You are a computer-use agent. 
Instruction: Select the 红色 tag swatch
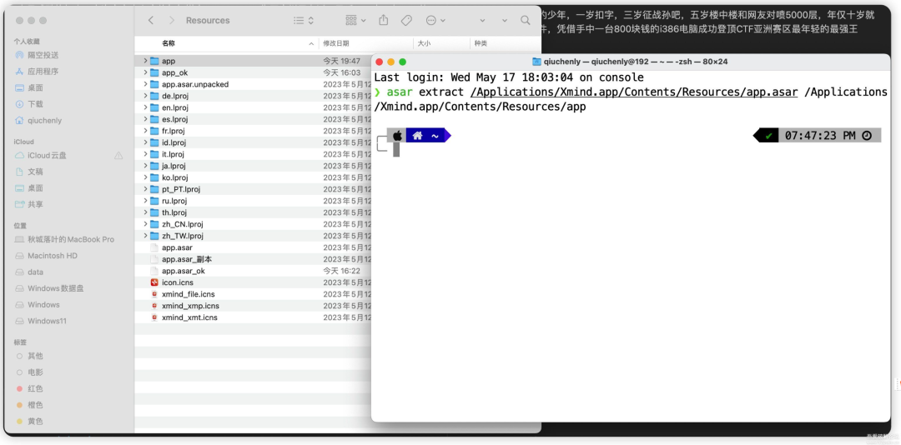tap(19, 388)
